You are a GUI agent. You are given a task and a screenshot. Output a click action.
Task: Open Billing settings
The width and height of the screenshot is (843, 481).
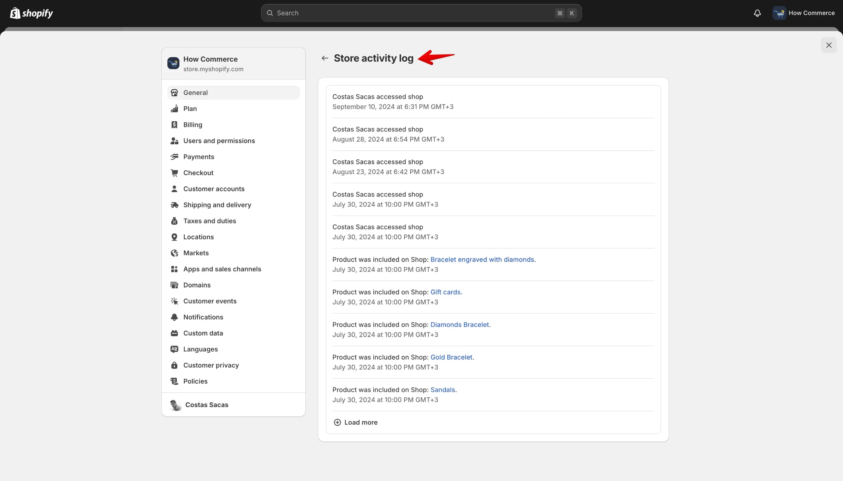tap(234, 125)
